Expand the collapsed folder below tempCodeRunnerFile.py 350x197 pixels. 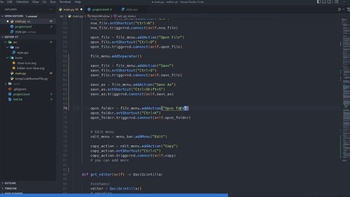coord(5,84)
